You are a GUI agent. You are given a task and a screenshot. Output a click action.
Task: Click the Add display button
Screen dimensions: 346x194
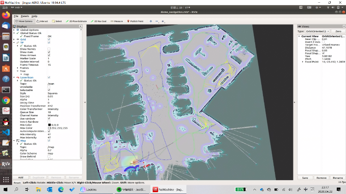pos(20,177)
